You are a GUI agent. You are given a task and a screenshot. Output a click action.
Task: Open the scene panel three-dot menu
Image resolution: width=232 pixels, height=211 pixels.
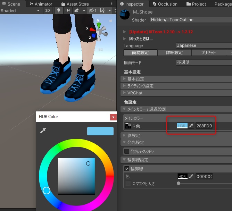(112, 3)
